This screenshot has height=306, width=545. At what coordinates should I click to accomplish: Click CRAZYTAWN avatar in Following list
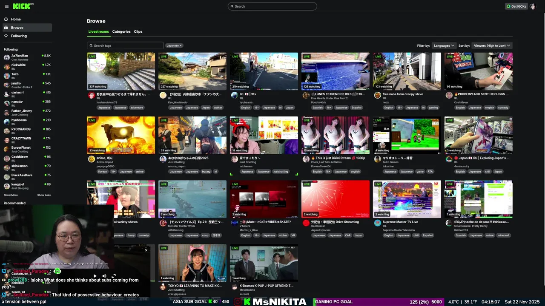(x=7, y=140)
